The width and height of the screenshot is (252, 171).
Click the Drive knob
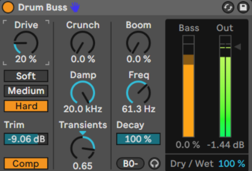click(x=26, y=43)
